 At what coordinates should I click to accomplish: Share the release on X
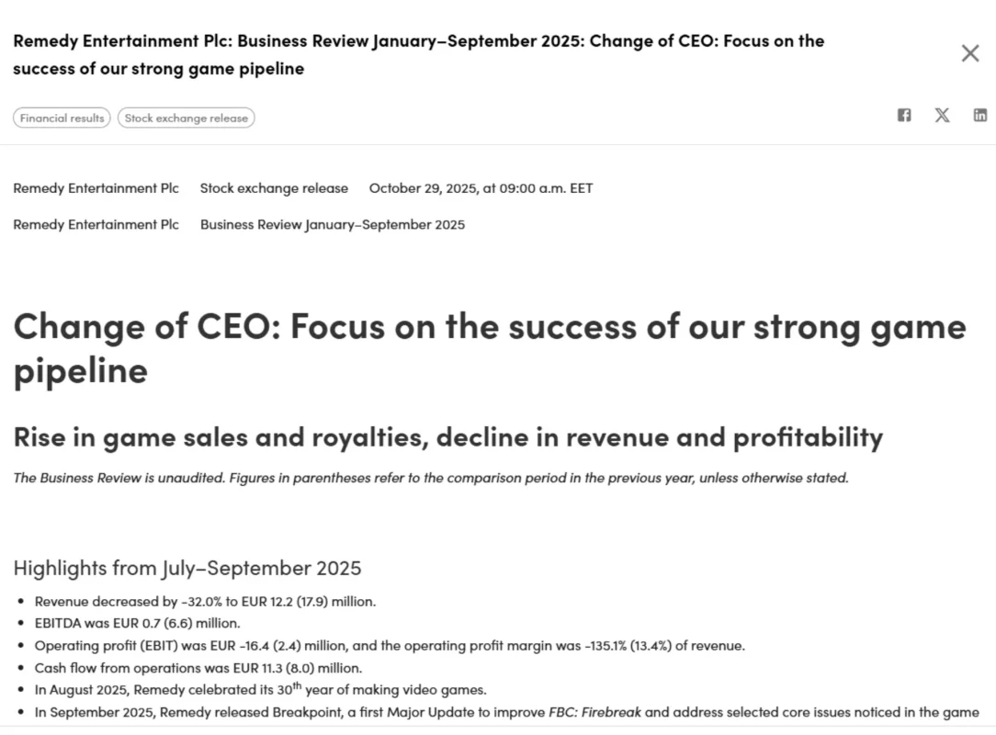[942, 115]
